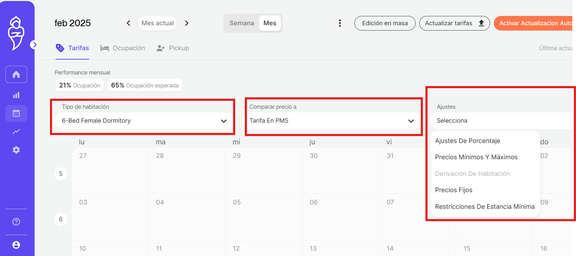Open calendar day 14
Image resolution: width=576 pixels, height=256 pixels.
[x=418, y=248]
